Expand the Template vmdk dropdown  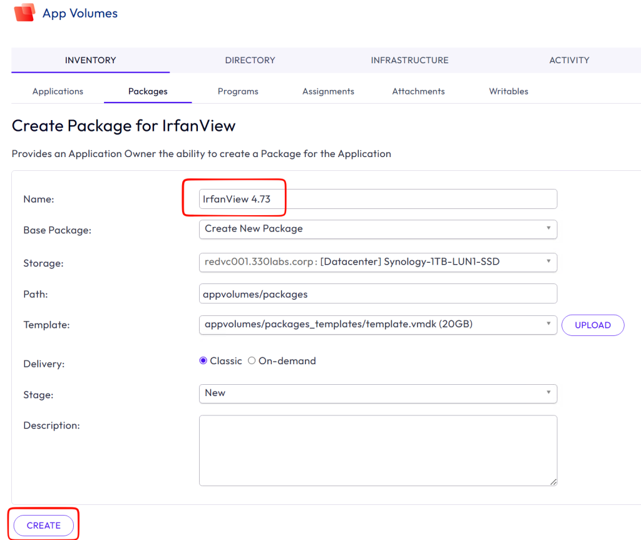[377, 325]
